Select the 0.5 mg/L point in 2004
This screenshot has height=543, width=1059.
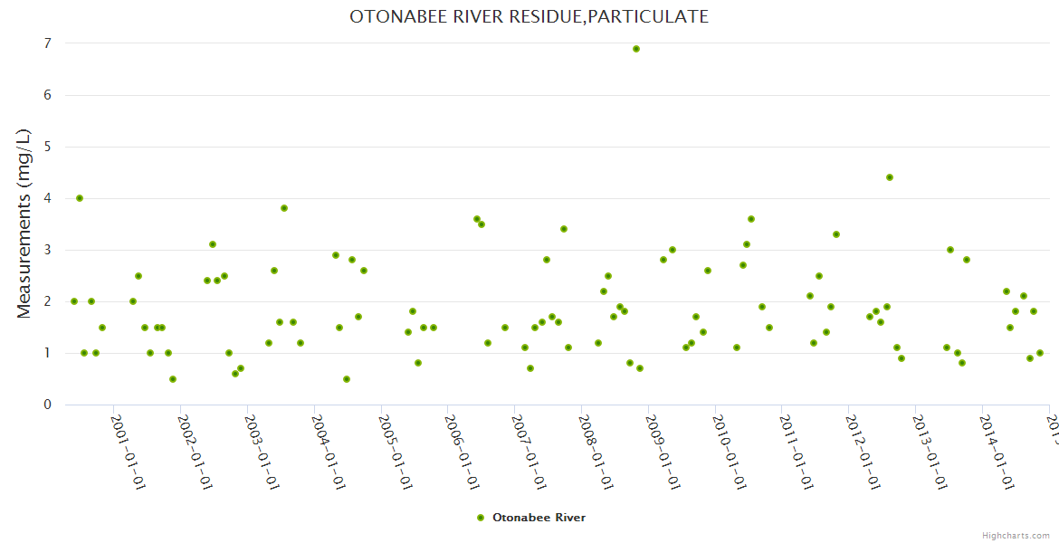coord(347,379)
